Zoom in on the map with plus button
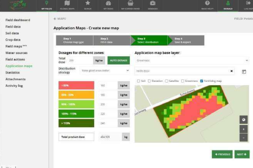 point(244,129)
